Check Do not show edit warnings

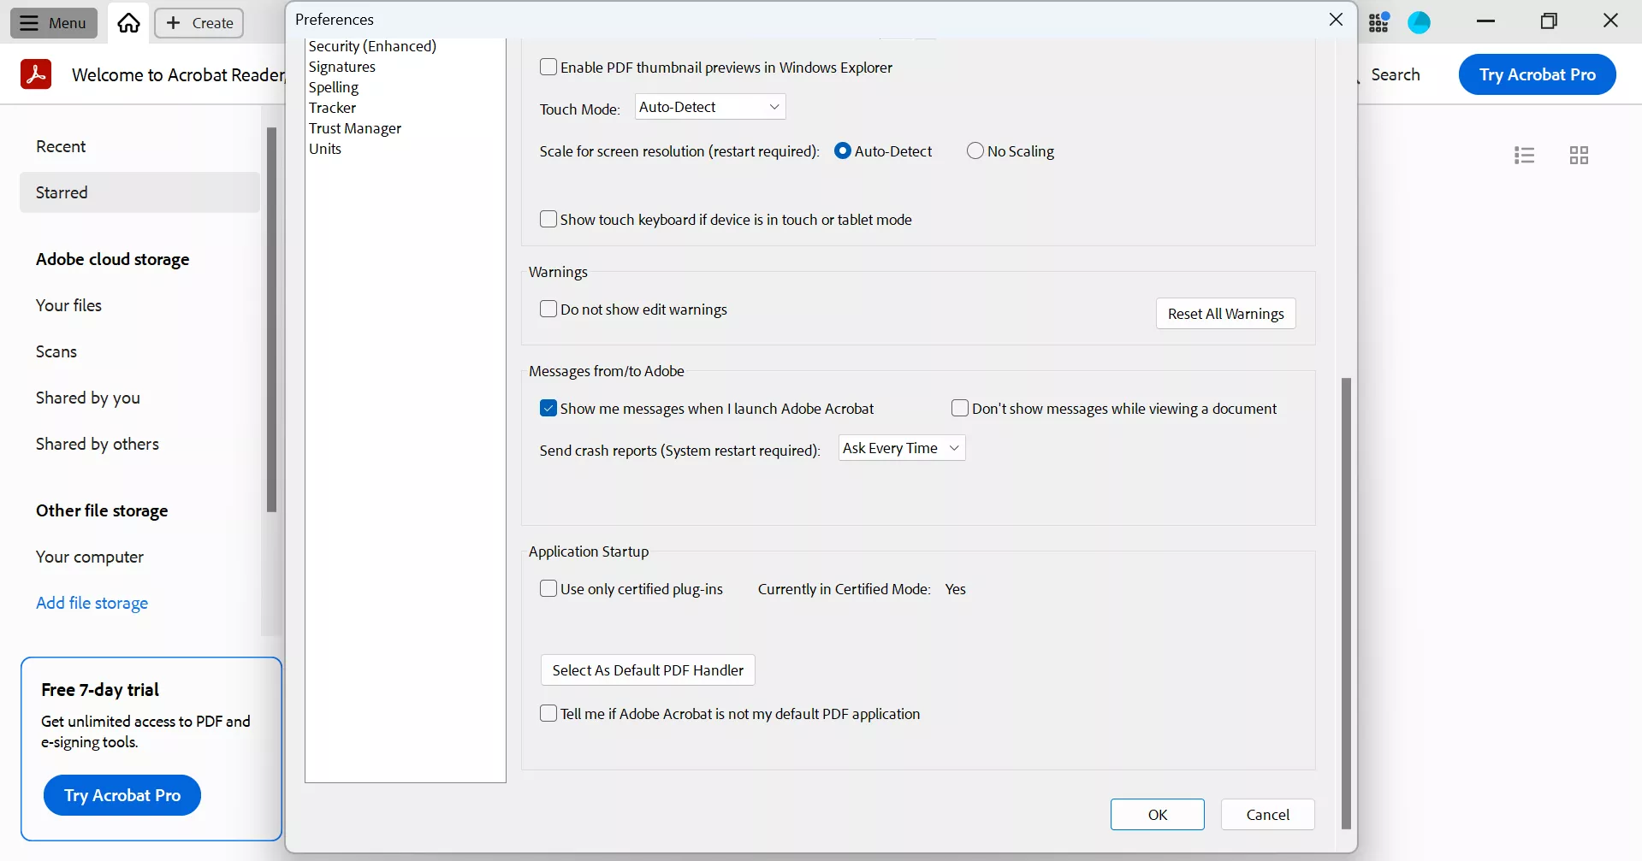pos(548,309)
